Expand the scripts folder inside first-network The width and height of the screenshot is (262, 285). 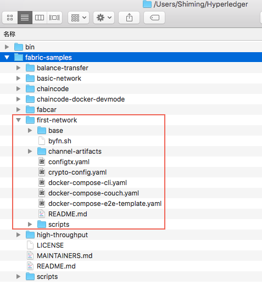(x=30, y=225)
